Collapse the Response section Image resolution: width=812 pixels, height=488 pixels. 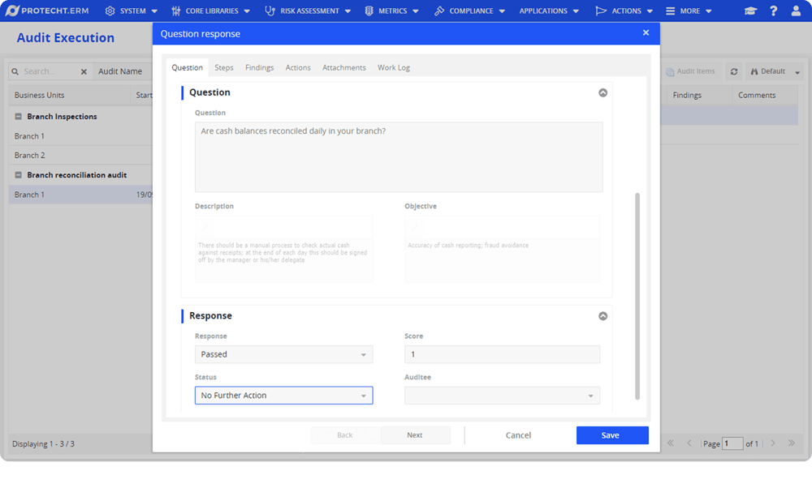[603, 316]
